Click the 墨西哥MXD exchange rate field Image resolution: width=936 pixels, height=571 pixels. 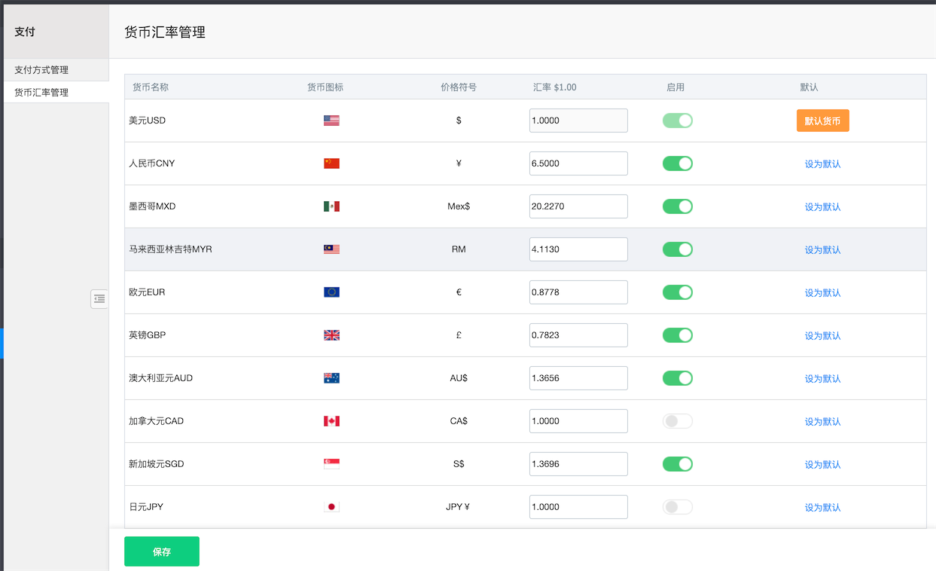point(578,206)
